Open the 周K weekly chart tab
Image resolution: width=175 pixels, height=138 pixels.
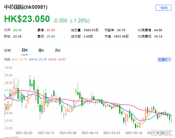pyautogui.click(x=41, y=50)
